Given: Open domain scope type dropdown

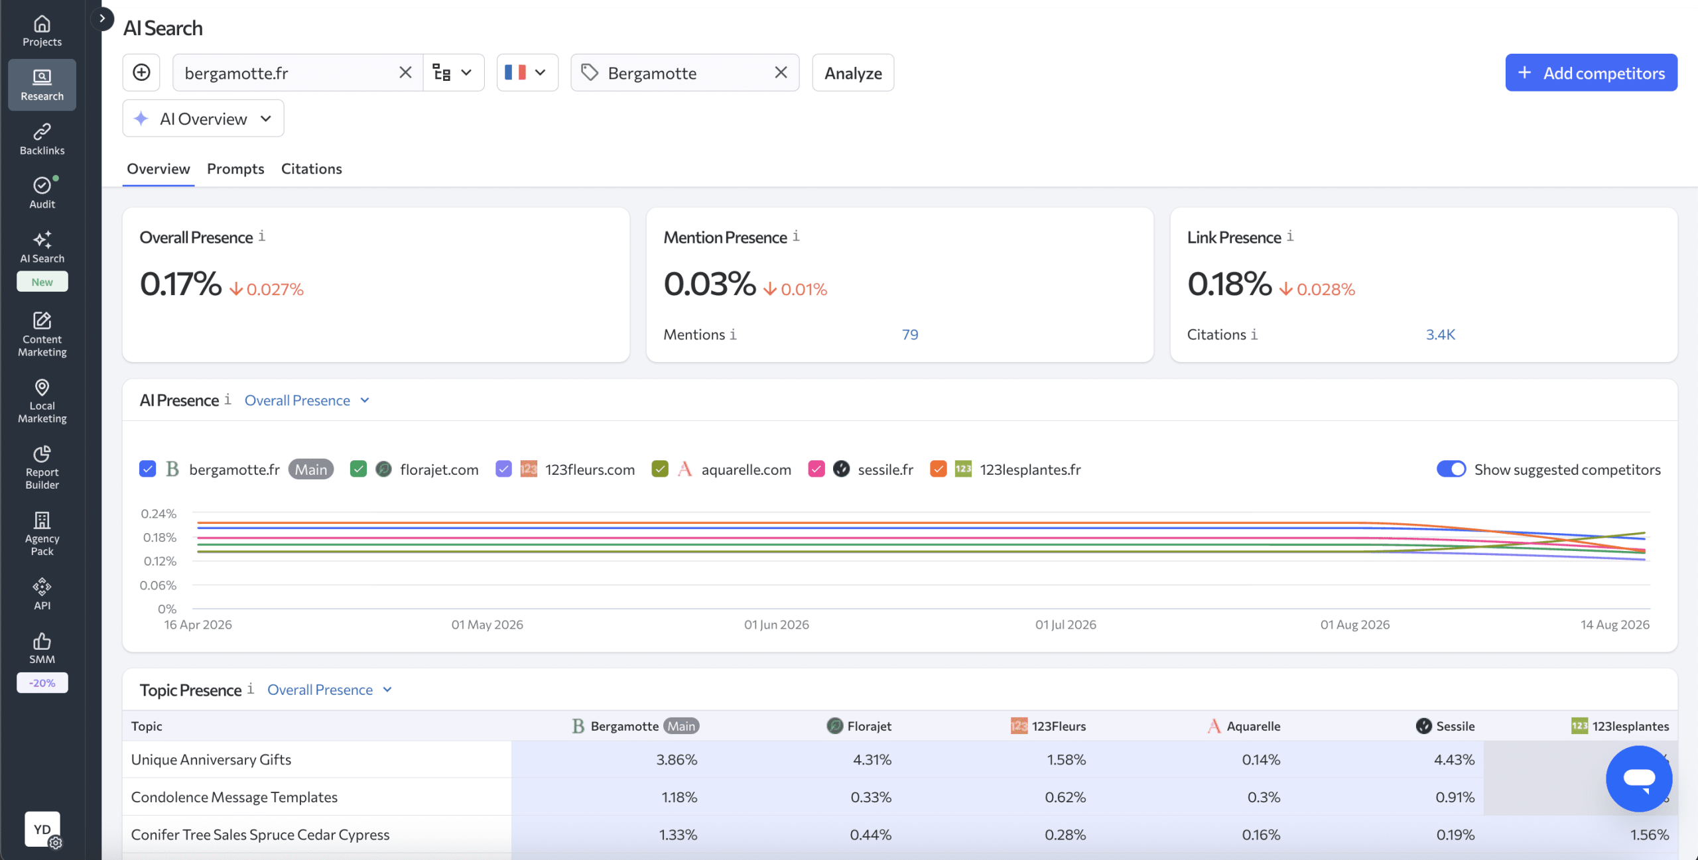Looking at the screenshot, I should 453,72.
